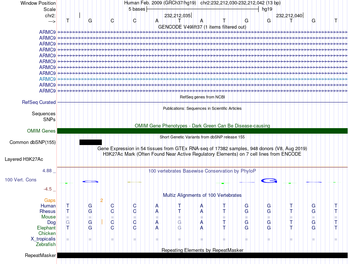Click the 4.88 PhyloP upper limit value
The height and width of the screenshot is (264, 348).
point(47,171)
